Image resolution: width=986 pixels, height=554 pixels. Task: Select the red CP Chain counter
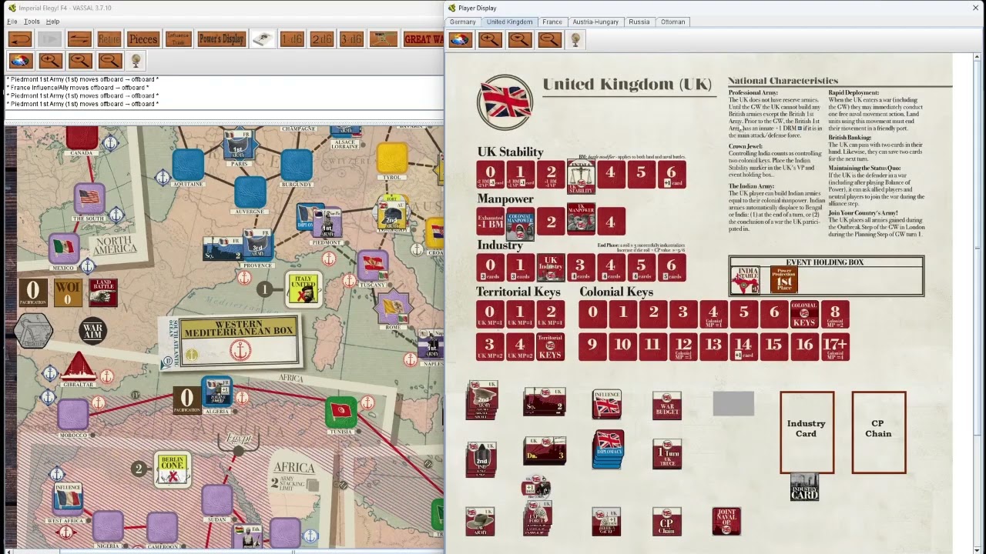(x=667, y=521)
